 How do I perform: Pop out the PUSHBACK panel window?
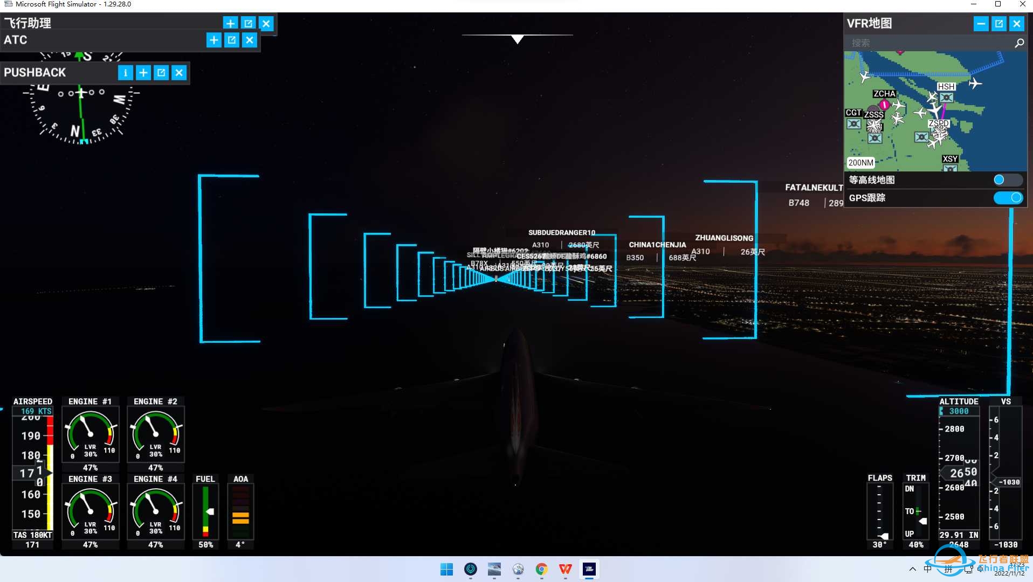pos(161,72)
